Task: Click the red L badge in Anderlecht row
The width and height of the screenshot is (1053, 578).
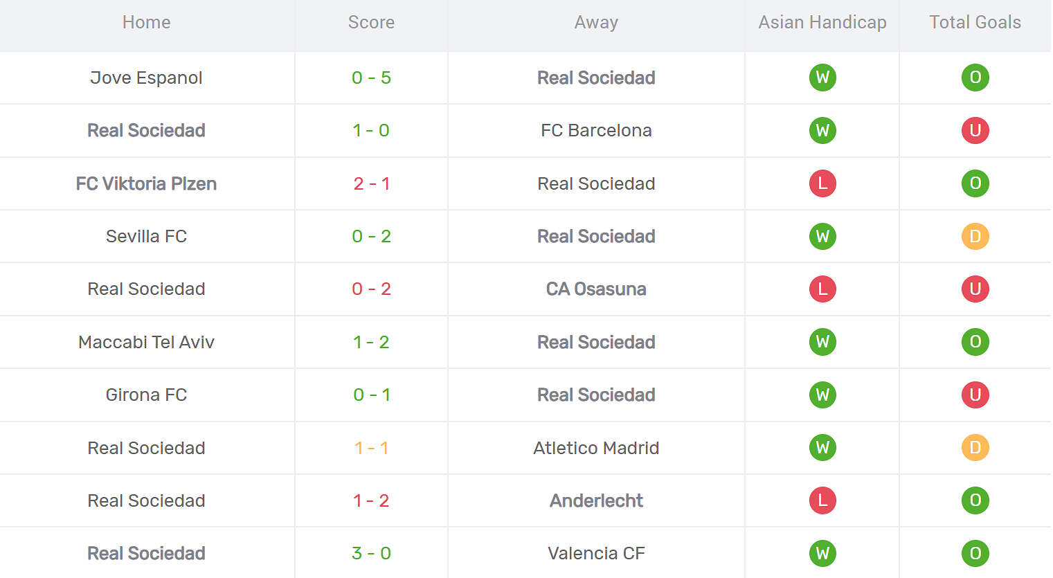Action: [x=822, y=500]
